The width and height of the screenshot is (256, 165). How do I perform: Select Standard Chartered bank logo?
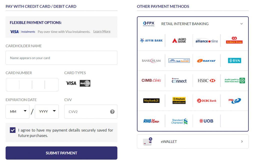[179, 121]
